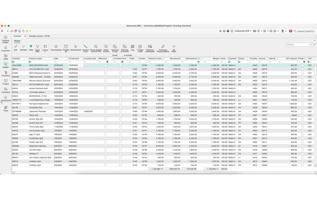Click the blue help question mark icon
Viewport: 317px width, 198px height.
pos(224,31)
